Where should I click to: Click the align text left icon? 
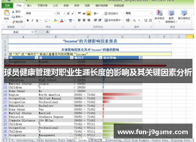(x=79, y=20)
